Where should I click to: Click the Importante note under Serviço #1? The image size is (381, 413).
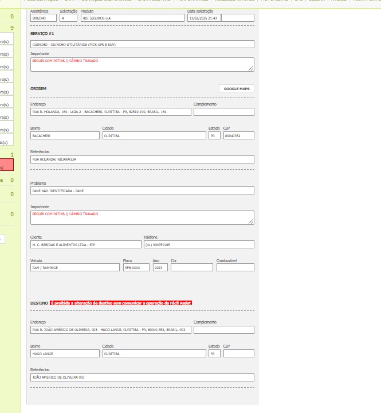(142, 64)
